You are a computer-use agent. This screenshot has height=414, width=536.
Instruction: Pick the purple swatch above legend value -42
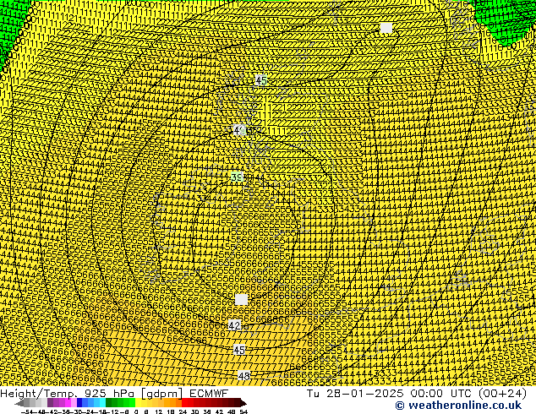click(50, 403)
